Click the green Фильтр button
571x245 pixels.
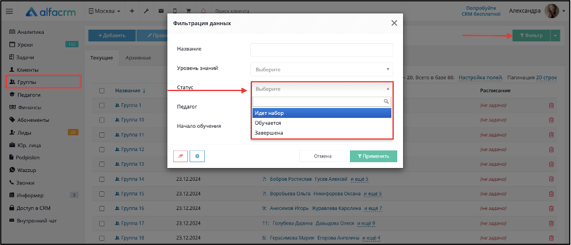point(531,36)
